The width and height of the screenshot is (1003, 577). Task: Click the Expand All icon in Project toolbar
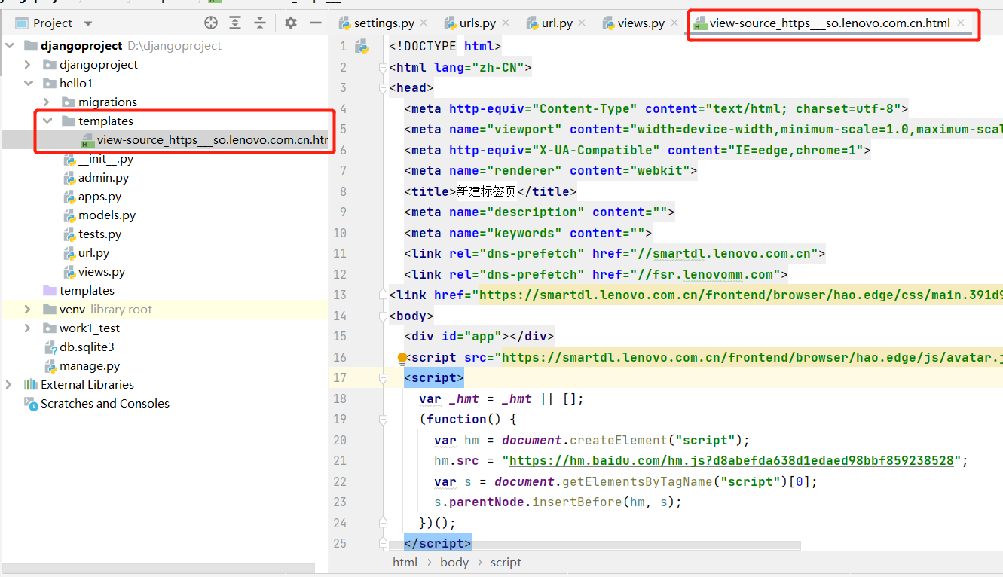(234, 23)
